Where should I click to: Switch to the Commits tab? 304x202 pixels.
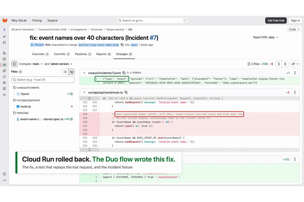[x=62, y=54]
